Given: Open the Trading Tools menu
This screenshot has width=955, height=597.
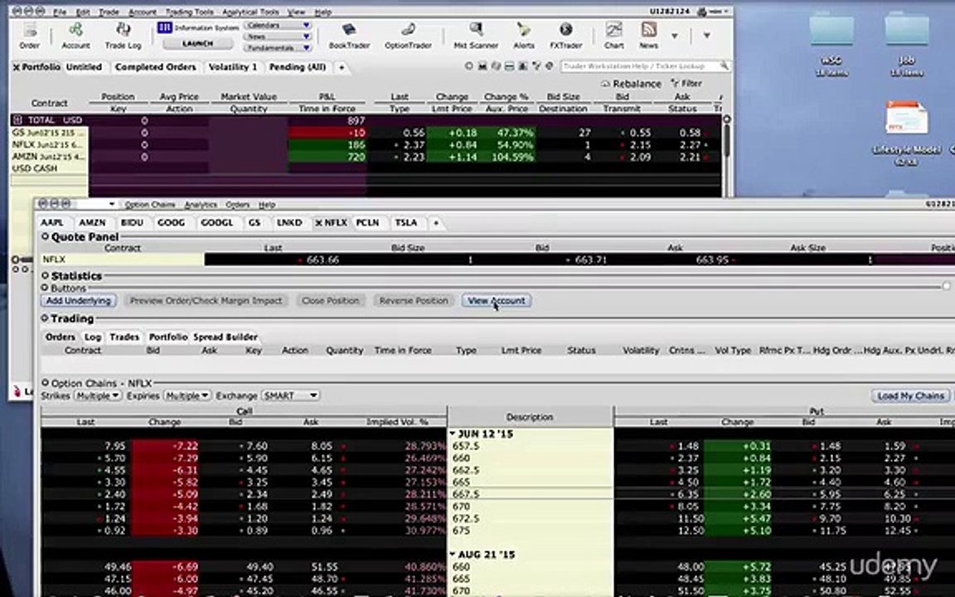Looking at the screenshot, I should pyautogui.click(x=188, y=12).
